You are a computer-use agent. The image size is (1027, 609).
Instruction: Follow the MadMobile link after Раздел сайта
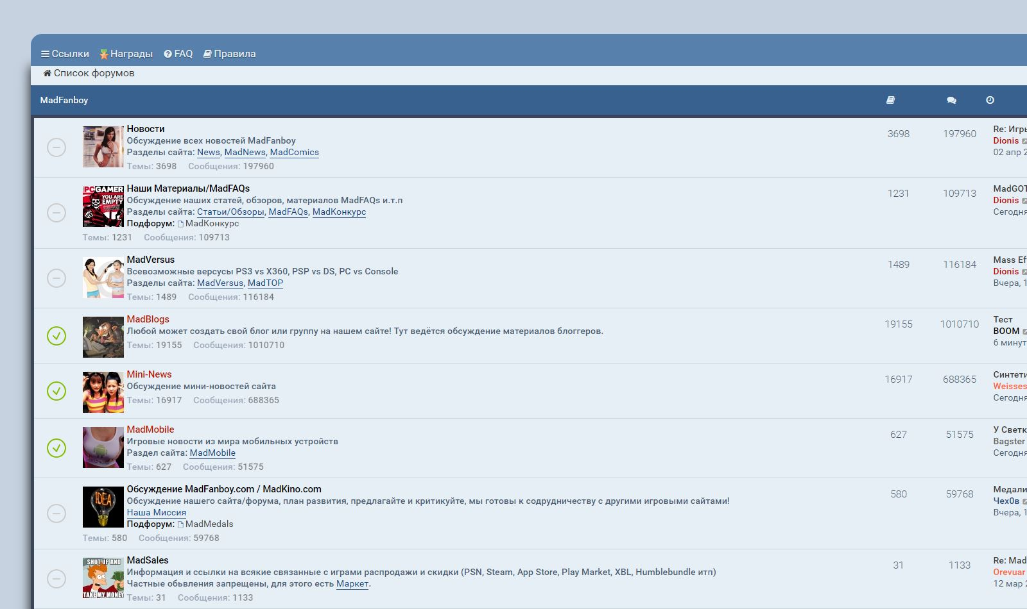(x=212, y=453)
